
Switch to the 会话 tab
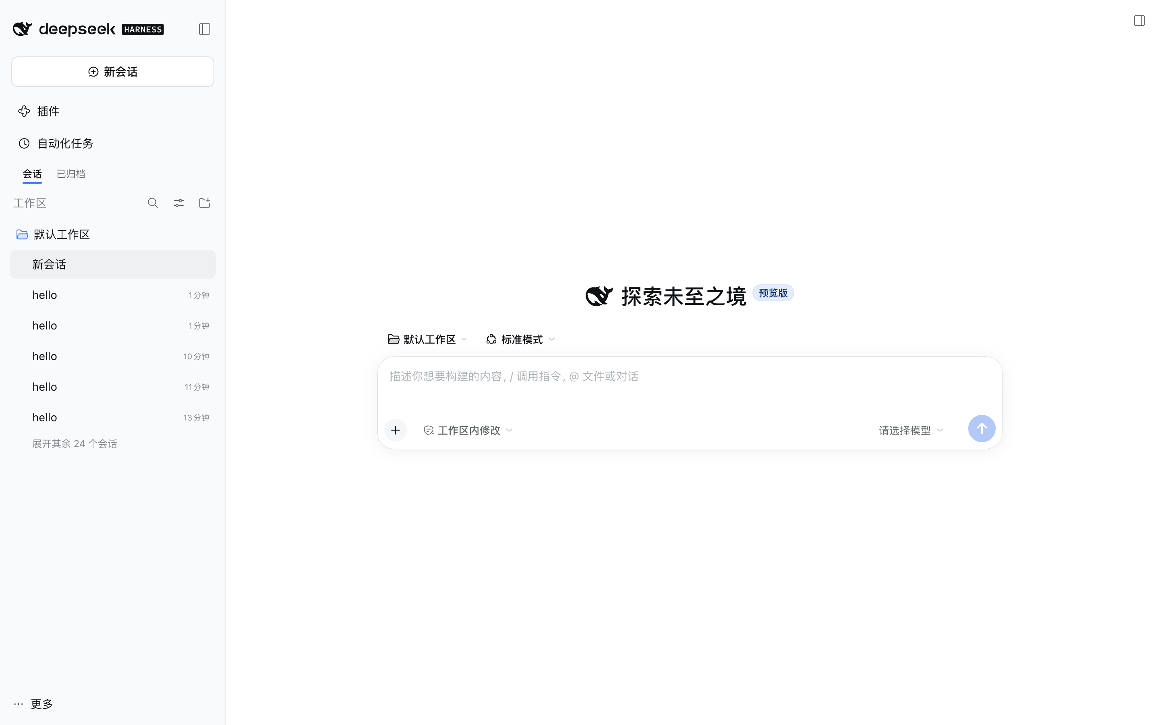click(32, 174)
